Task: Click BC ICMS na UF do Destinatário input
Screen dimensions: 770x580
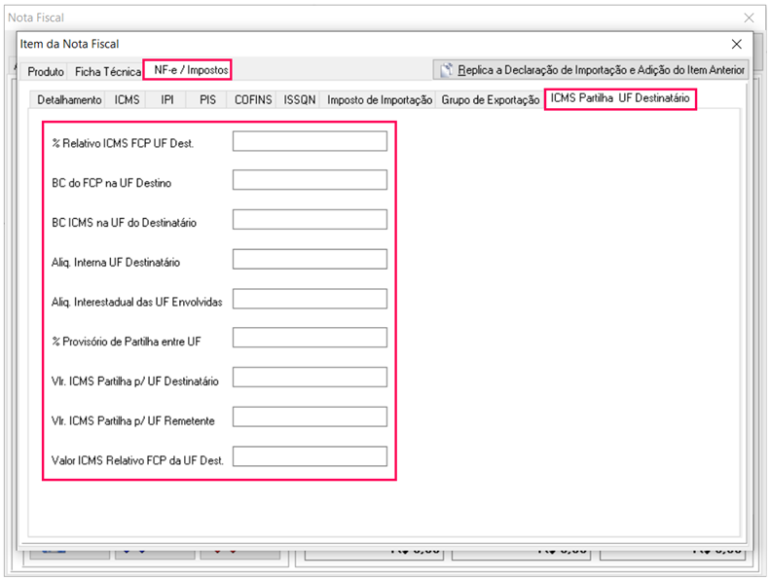Action: click(x=310, y=220)
